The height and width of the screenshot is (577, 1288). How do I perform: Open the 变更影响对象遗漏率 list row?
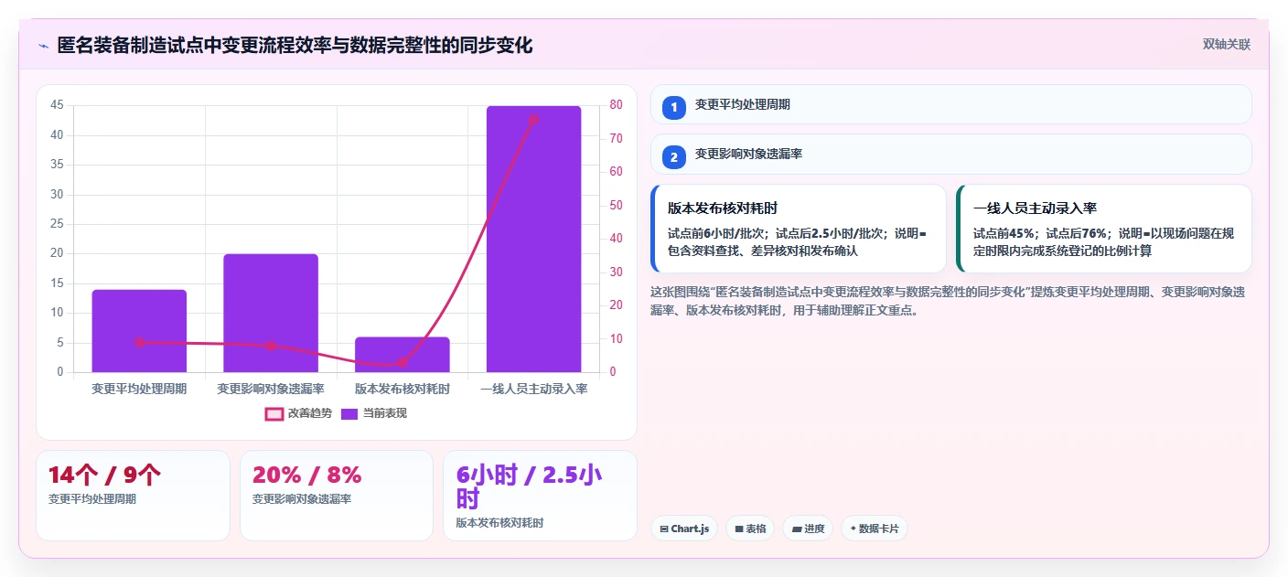tap(950, 155)
